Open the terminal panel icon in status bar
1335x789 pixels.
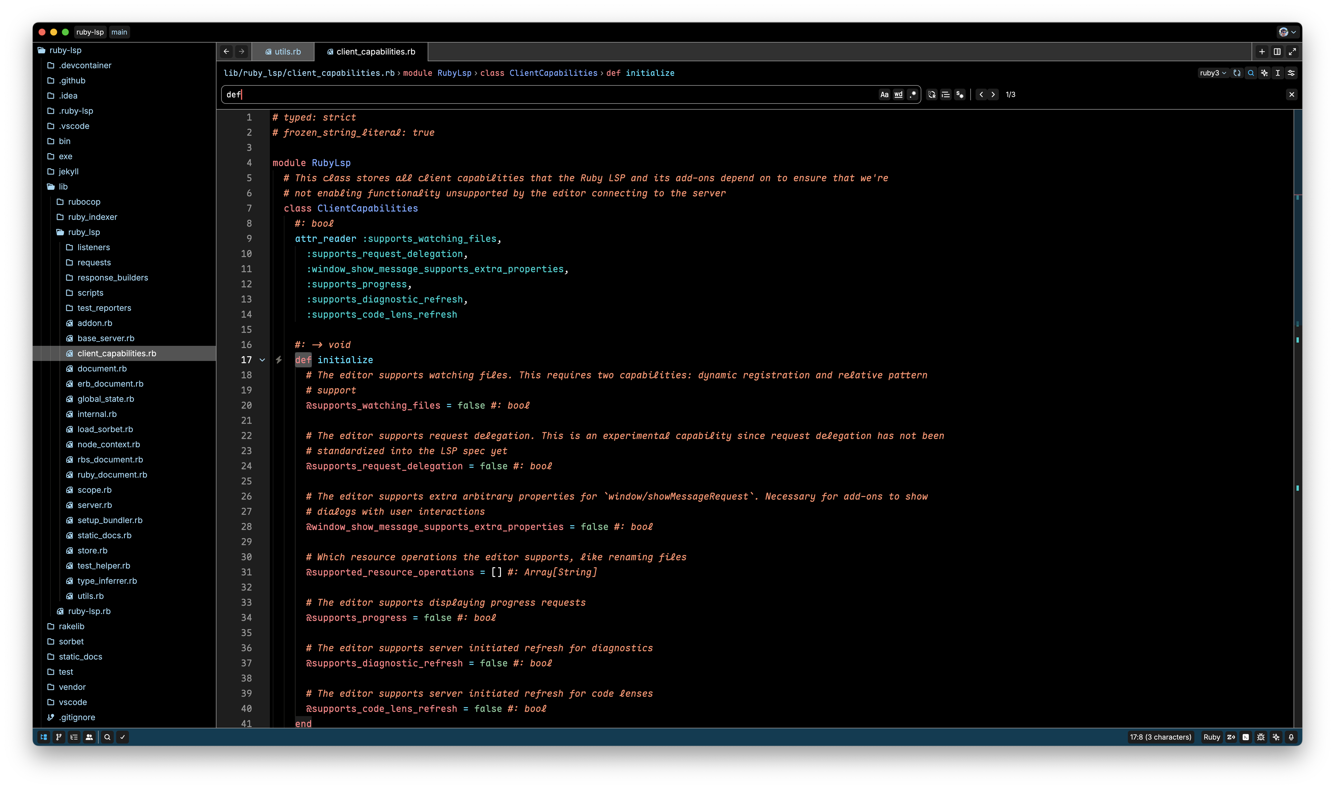pyautogui.click(x=1246, y=737)
